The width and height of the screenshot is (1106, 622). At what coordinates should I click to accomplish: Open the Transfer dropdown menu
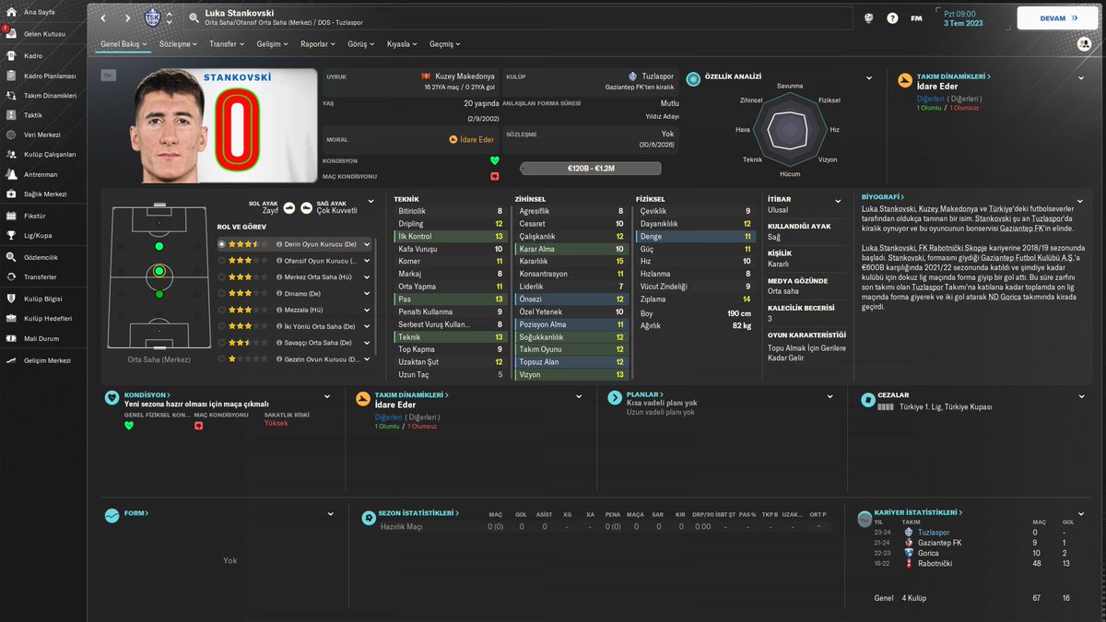(x=226, y=43)
